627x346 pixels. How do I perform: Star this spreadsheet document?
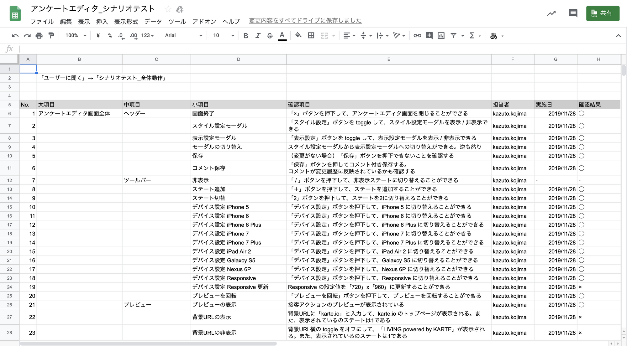tap(168, 9)
